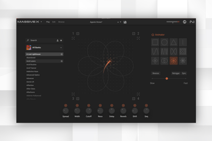Click the Search preset field

coord(44,40)
